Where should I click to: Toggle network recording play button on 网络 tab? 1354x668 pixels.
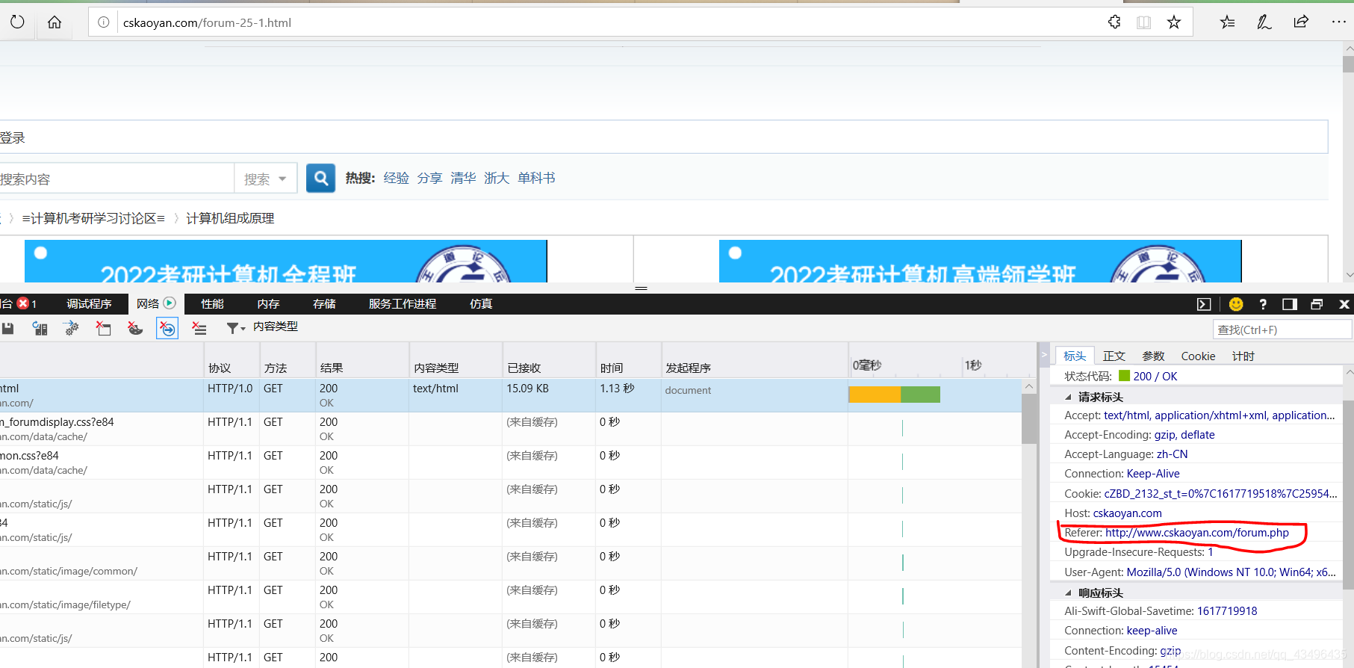click(x=170, y=303)
